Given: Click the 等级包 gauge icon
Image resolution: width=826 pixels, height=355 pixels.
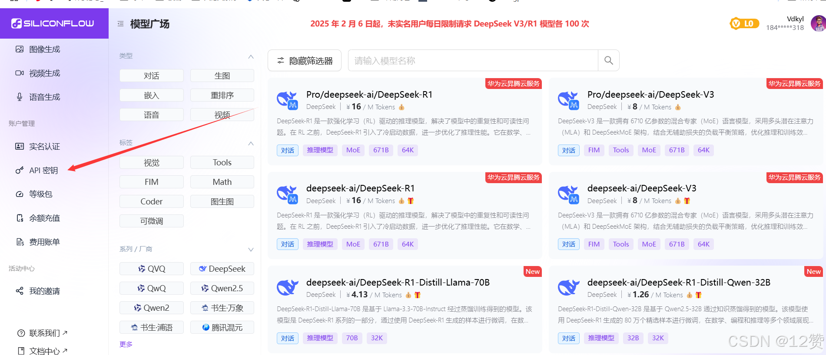Looking at the screenshot, I should (20, 194).
